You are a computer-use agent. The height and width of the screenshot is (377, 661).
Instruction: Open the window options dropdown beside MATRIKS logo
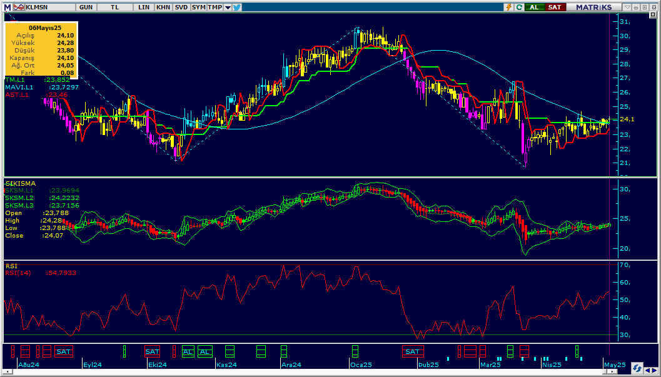(x=627, y=7)
